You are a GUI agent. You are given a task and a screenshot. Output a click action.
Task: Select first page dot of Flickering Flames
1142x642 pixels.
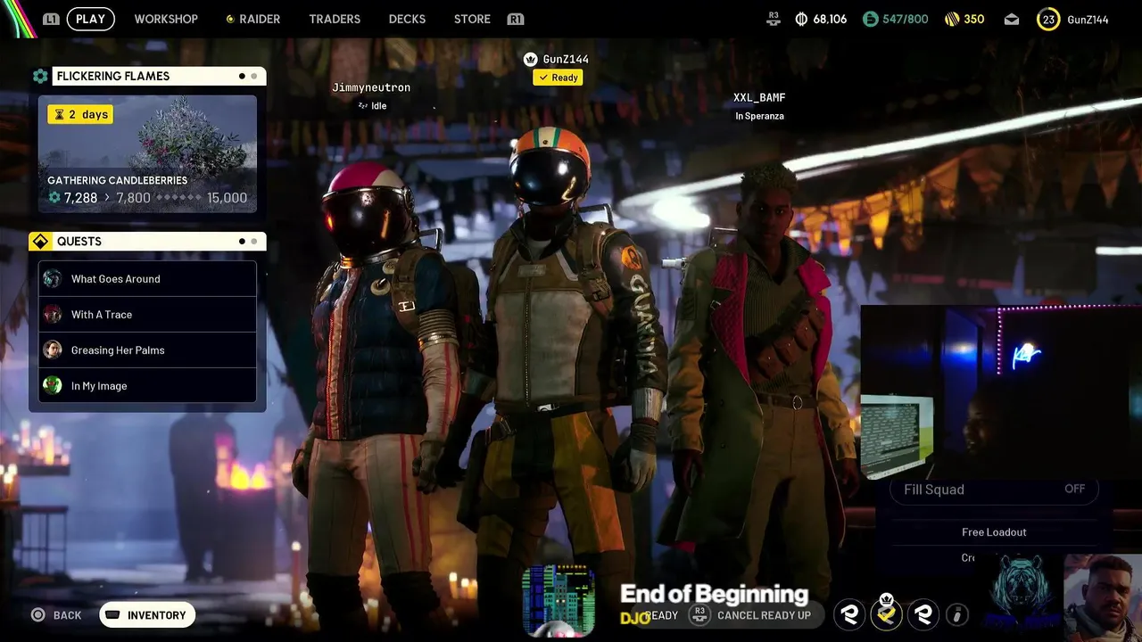click(242, 76)
